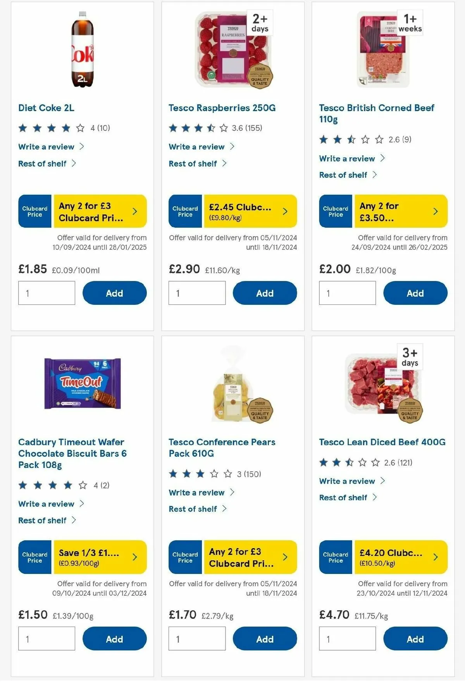Open the Tesco Lean Diced Beef 400G product title

382,442
